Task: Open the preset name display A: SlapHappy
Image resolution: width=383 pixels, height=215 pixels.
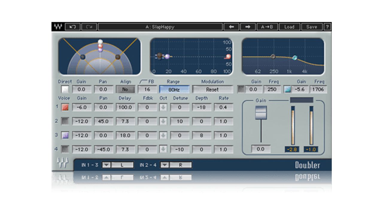Action: coord(160,27)
